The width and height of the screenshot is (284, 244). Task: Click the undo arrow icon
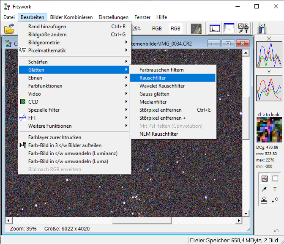(x=276, y=230)
